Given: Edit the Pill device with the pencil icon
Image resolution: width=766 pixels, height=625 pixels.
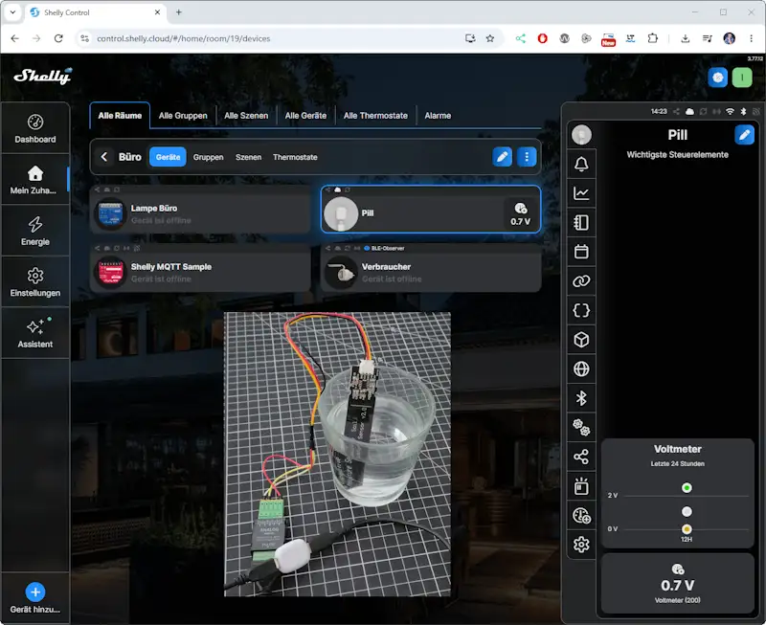Looking at the screenshot, I should coord(745,135).
